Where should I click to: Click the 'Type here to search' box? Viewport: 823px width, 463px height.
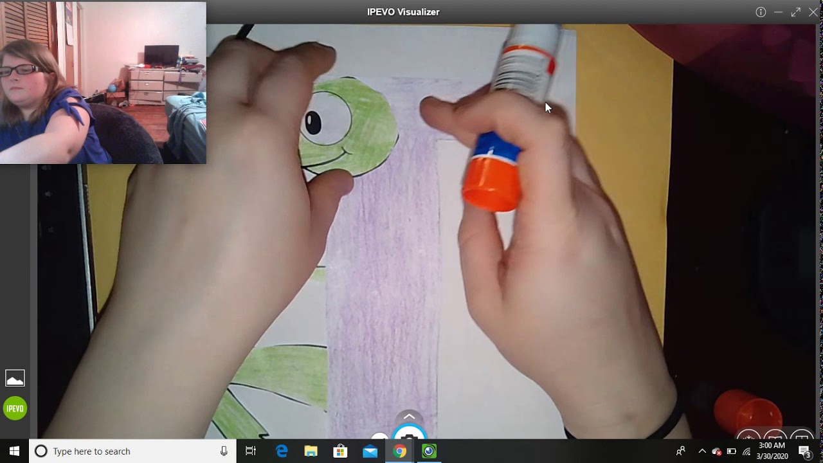tap(132, 451)
